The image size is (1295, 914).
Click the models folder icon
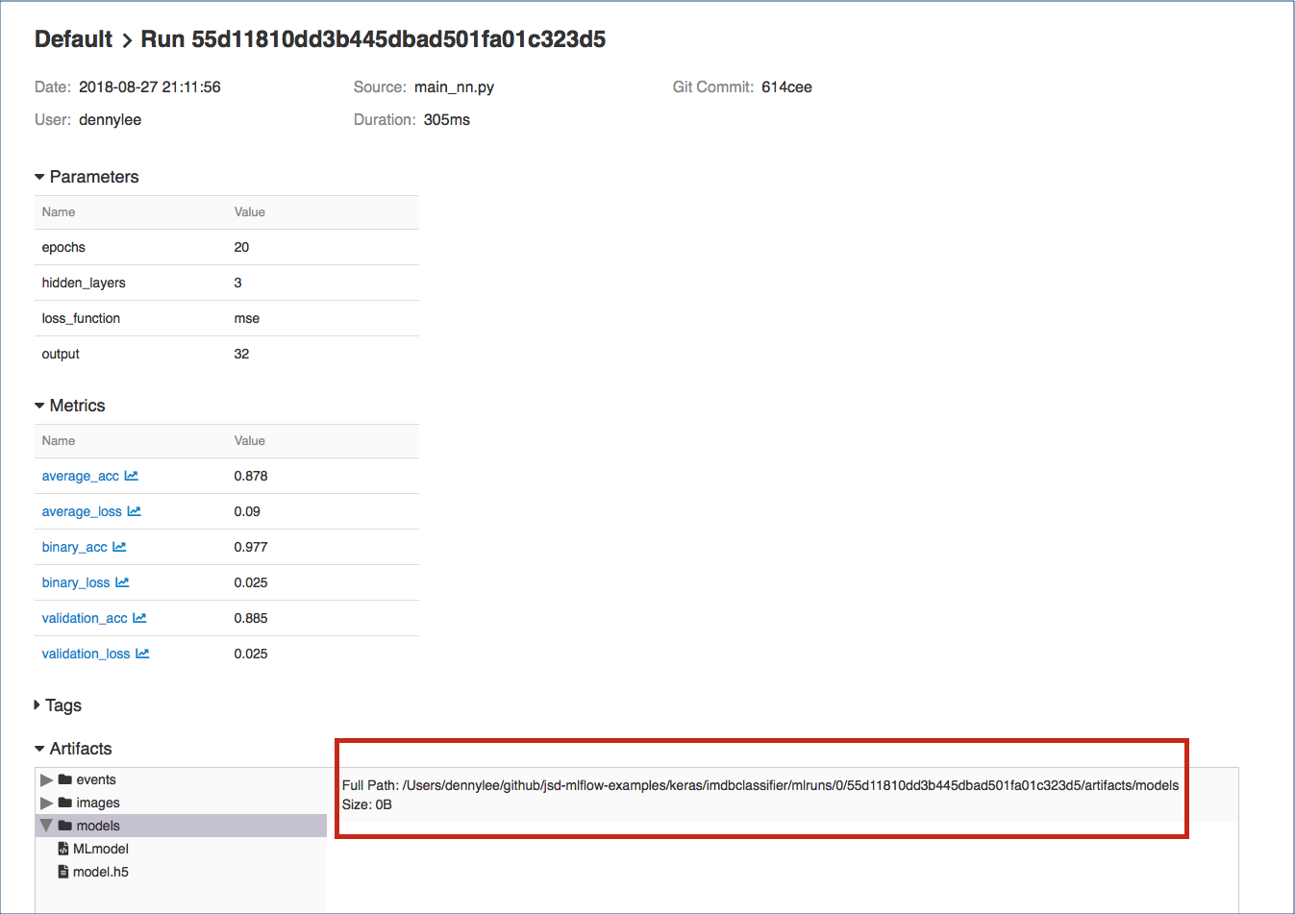tap(65, 826)
